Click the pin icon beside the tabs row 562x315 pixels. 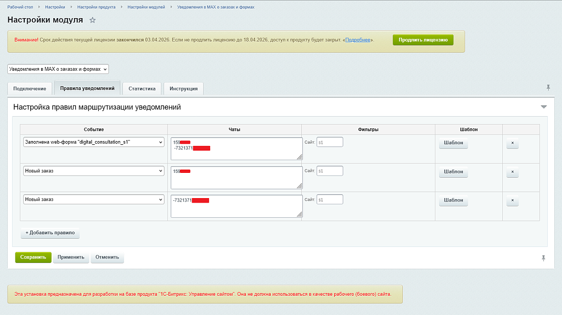pyautogui.click(x=548, y=88)
